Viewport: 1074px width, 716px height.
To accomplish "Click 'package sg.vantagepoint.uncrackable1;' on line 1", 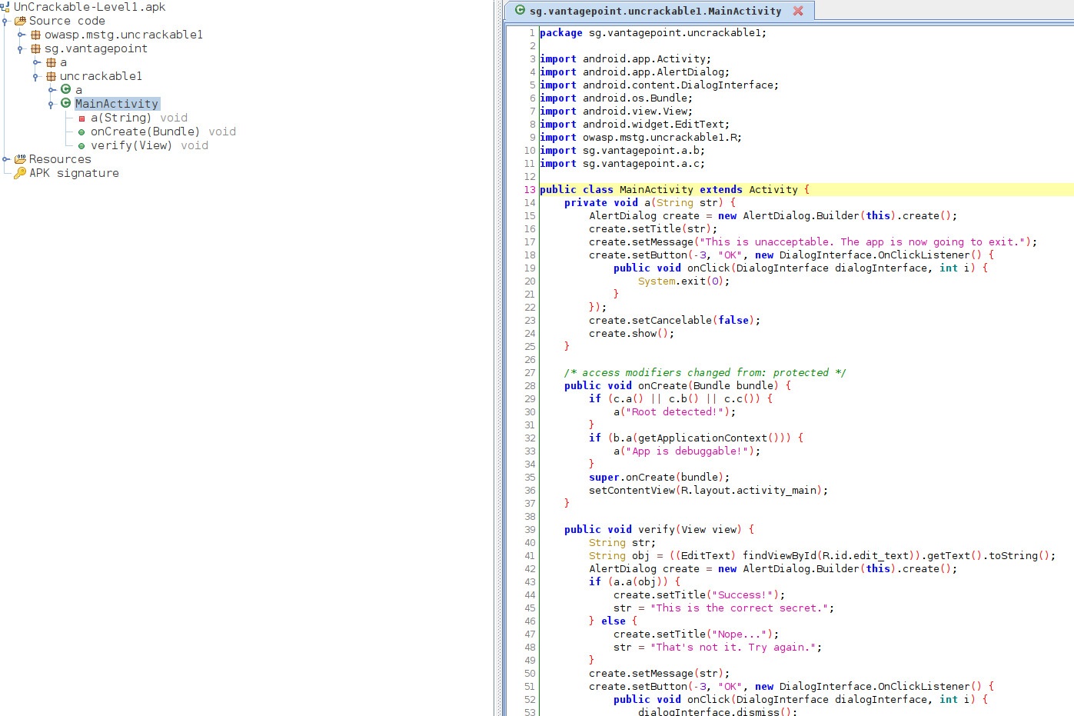I will tap(653, 32).
